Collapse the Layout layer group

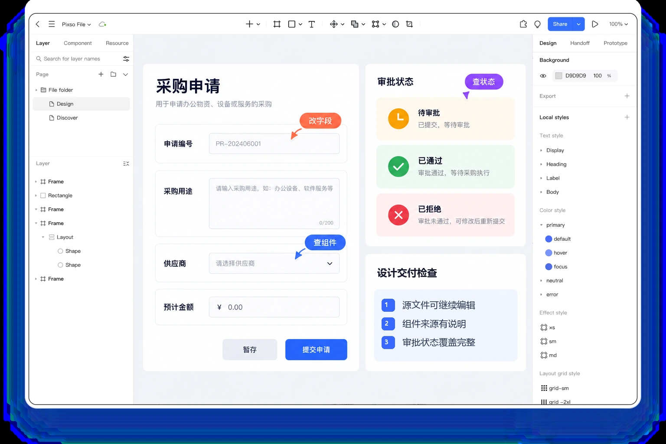coord(43,237)
